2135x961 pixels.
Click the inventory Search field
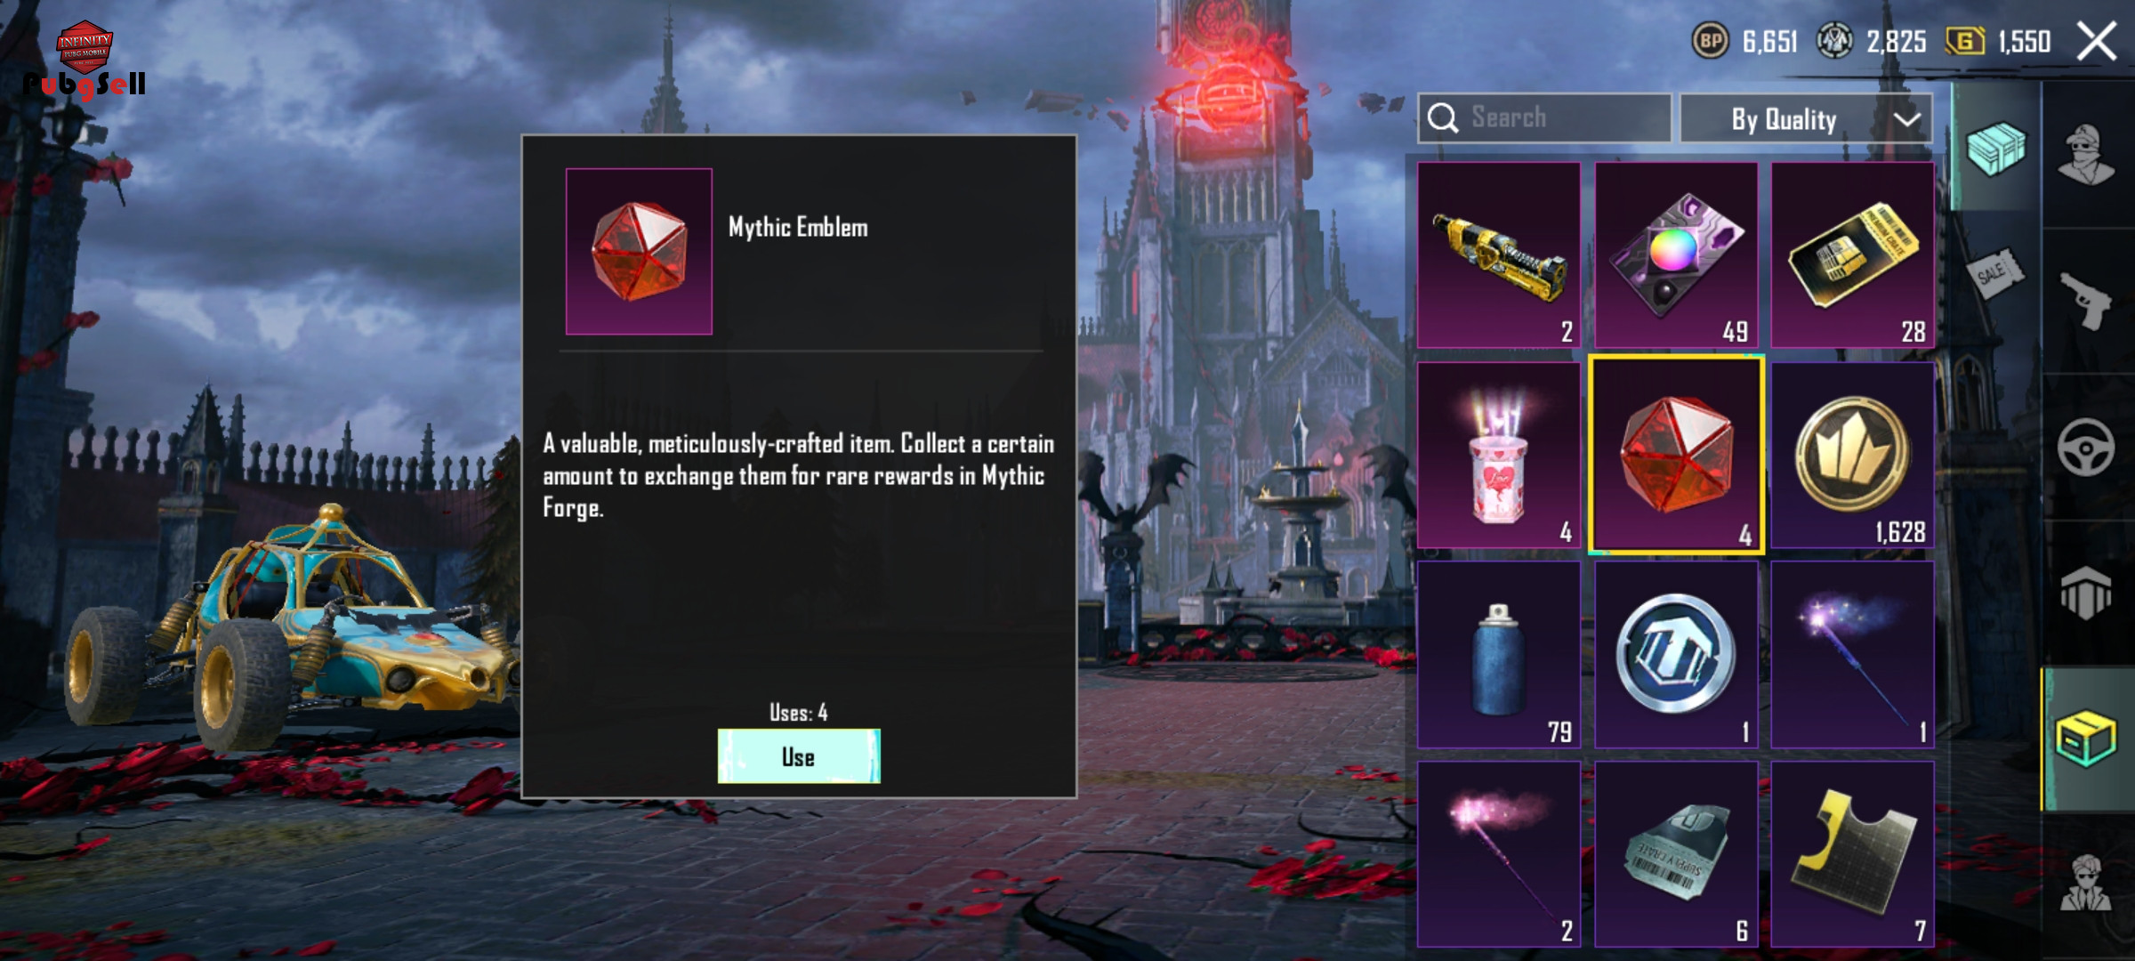point(1544,117)
